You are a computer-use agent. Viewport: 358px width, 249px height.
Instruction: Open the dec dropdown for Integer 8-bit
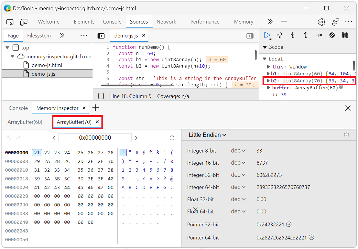[x=238, y=151]
